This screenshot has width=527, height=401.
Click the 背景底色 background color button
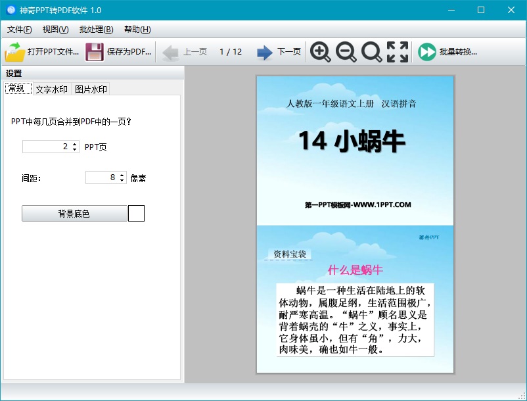coord(74,213)
